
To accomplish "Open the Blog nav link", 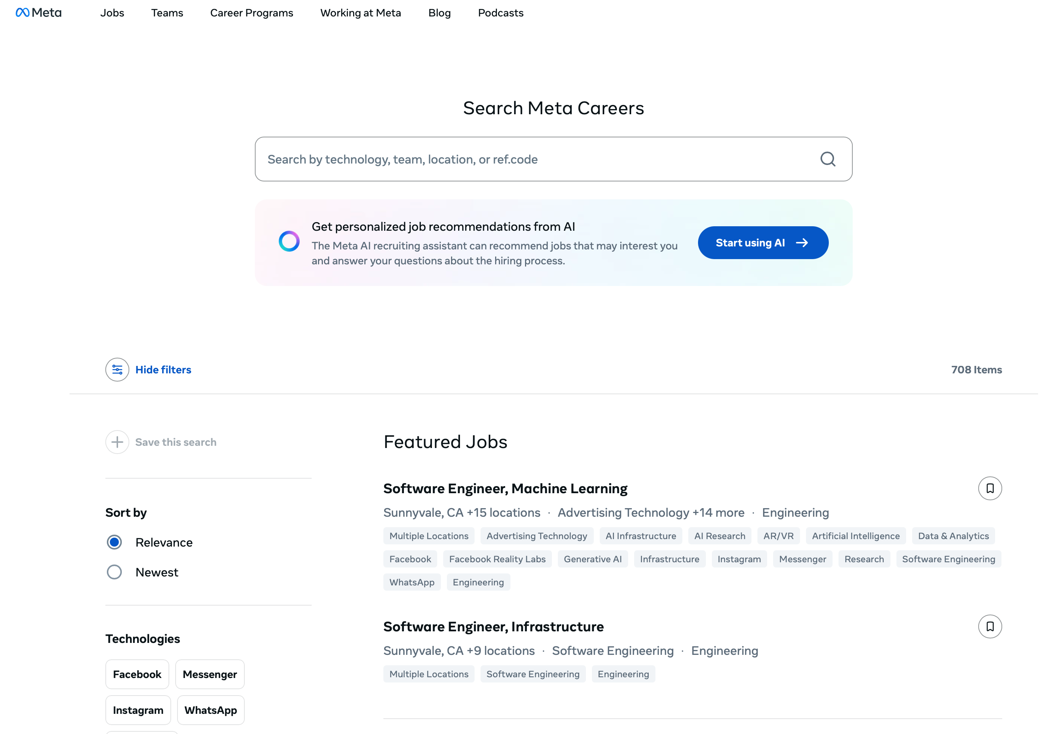I will pyautogui.click(x=440, y=13).
